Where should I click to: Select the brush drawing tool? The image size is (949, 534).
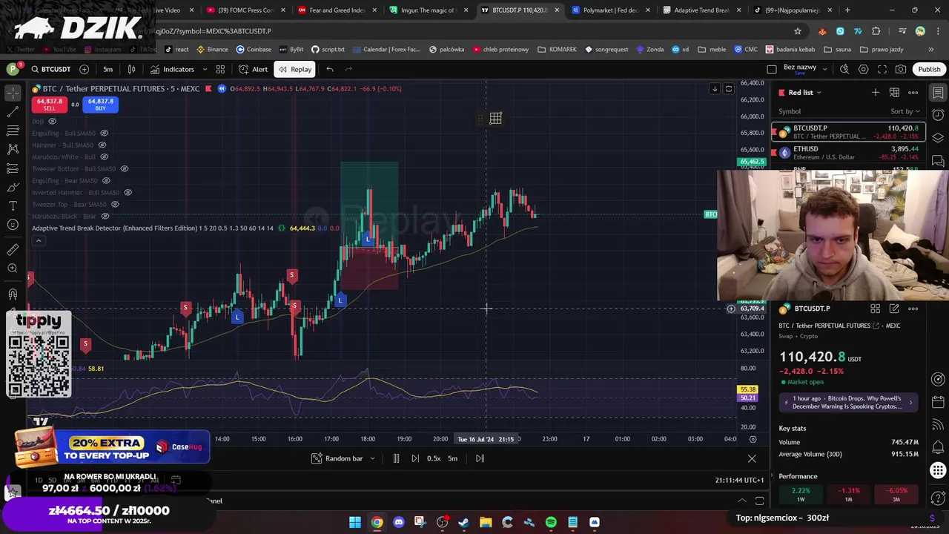tap(13, 187)
